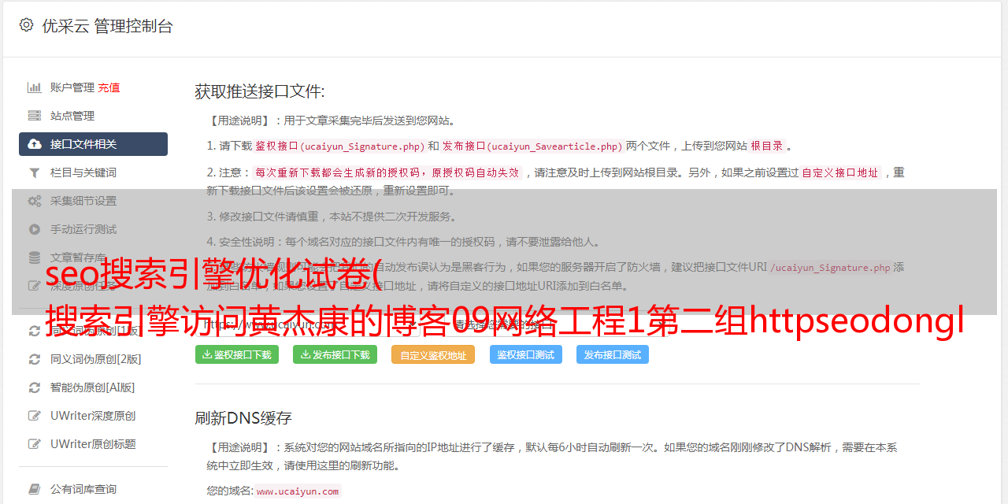Select the 接口文件相关 sidebar item

[93, 144]
